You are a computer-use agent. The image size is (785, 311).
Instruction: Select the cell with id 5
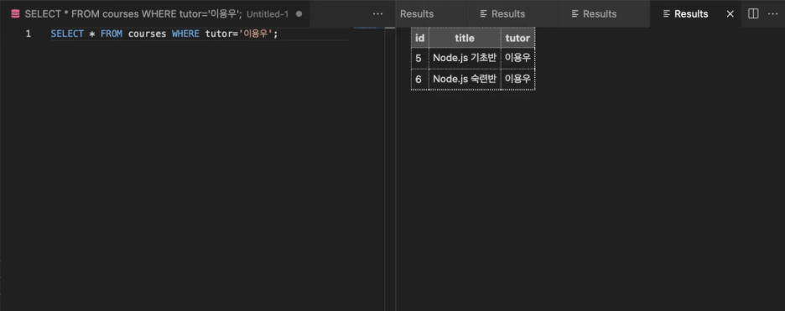click(x=420, y=58)
